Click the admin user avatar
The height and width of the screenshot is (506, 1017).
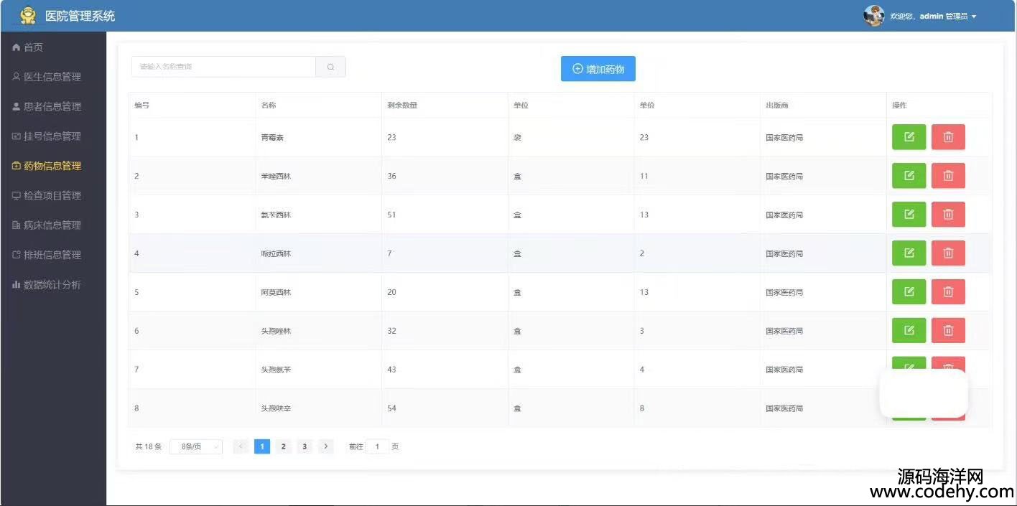[873, 16]
